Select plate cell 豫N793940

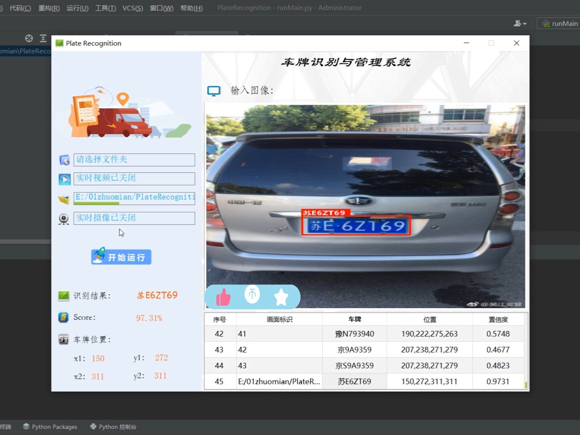click(x=354, y=334)
